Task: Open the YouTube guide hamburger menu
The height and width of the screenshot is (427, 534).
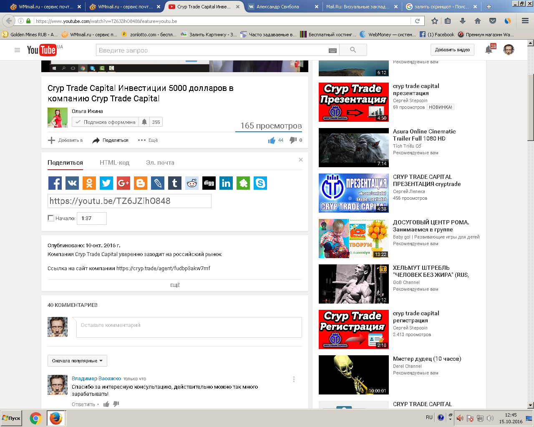Action: (17, 50)
